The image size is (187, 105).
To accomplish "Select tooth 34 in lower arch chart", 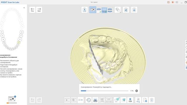I will 18,45.
